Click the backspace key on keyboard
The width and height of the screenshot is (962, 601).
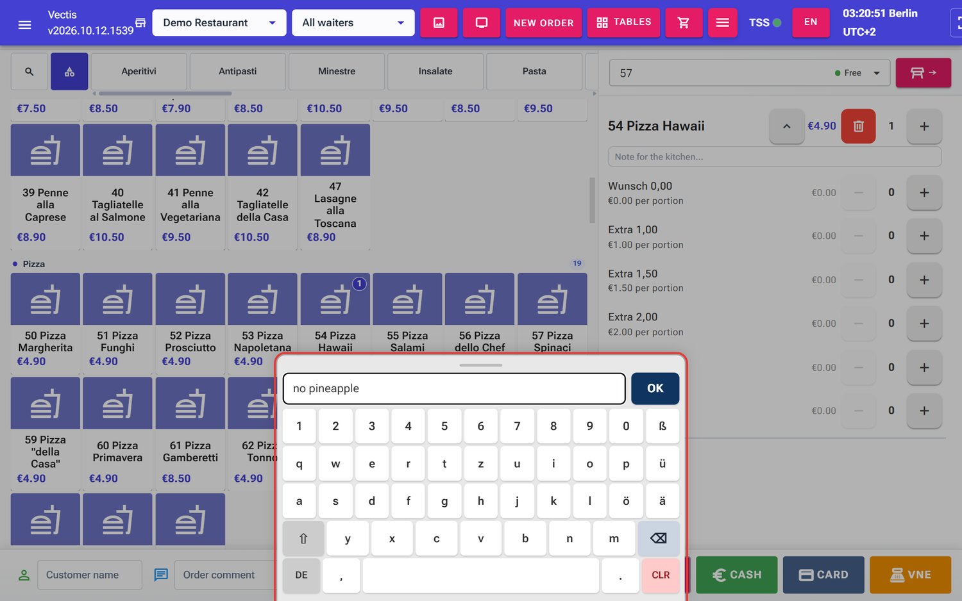point(659,538)
